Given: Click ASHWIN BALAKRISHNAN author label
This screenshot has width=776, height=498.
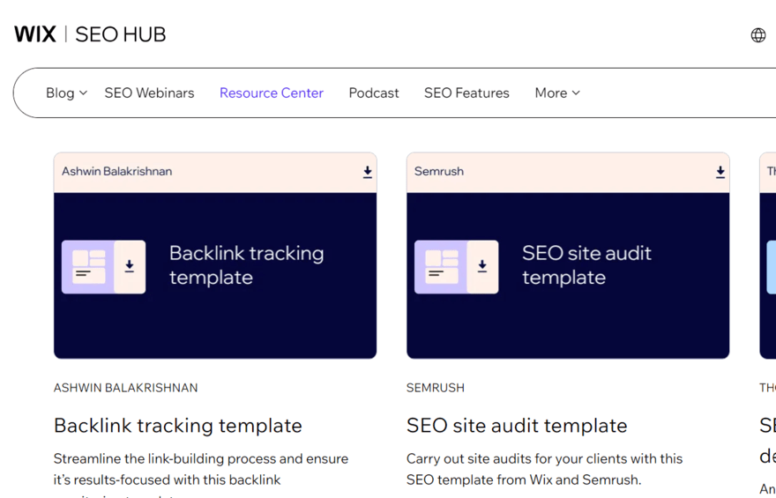Looking at the screenshot, I should [x=126, y=388].
